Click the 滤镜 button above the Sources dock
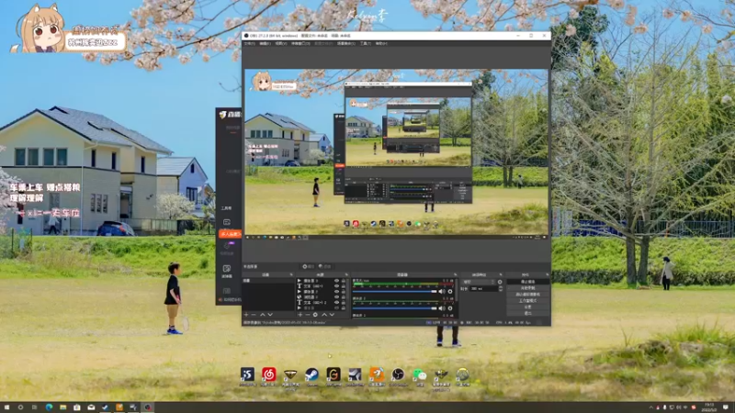The image size is (735, 413). pyautogui.click(x=325, y=266)
